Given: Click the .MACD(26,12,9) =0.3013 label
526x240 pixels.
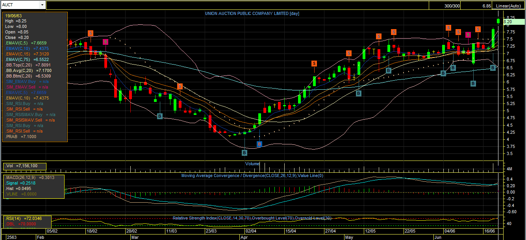Looking at the screenshot, I should (30, 177).
